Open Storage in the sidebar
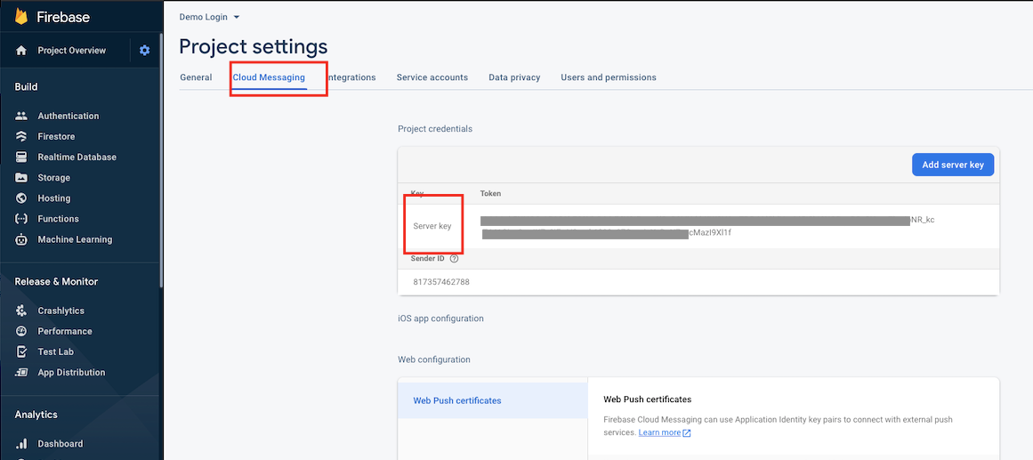The width and height of the screenshot is (1033, 460). [x=54, y=177]
